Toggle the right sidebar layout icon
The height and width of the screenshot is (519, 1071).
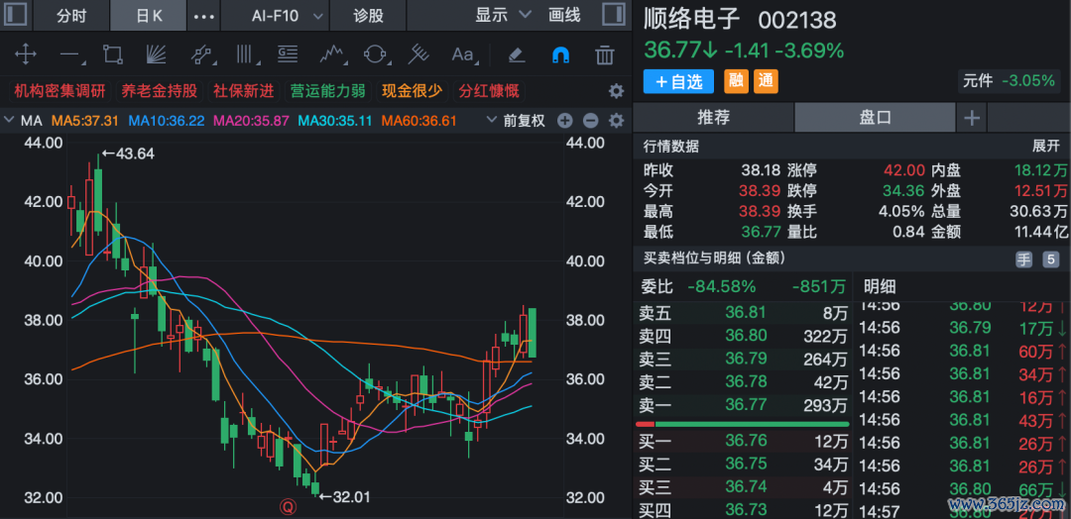(614, 14)
